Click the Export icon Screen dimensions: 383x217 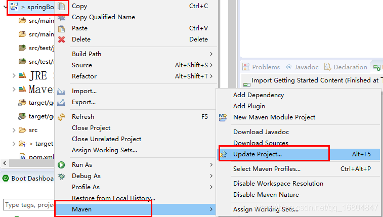[x=61, y=102]
